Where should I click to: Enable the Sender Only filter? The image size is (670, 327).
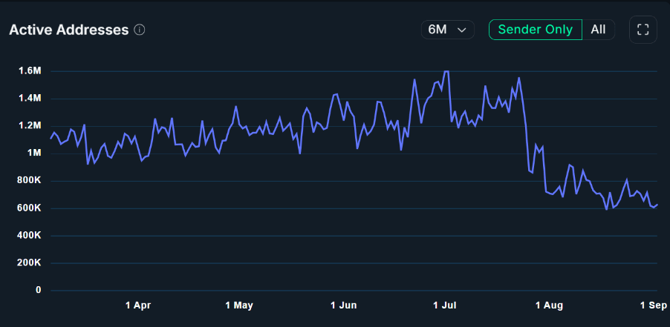pyautogui.click(x=535, y=30)
